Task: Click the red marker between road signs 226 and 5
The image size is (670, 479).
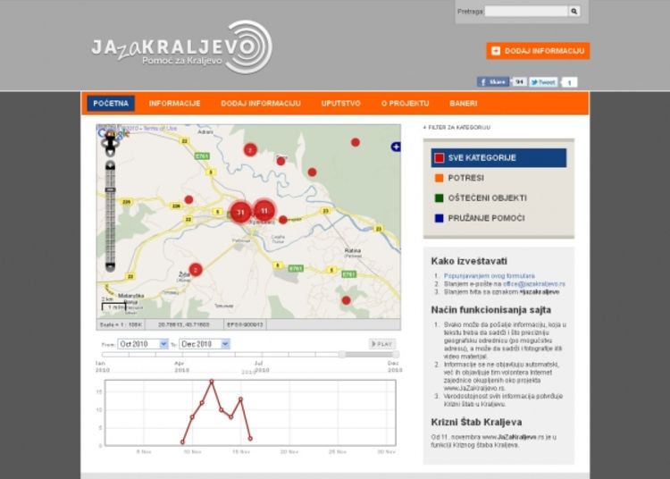Action: [x=188, y=199]
